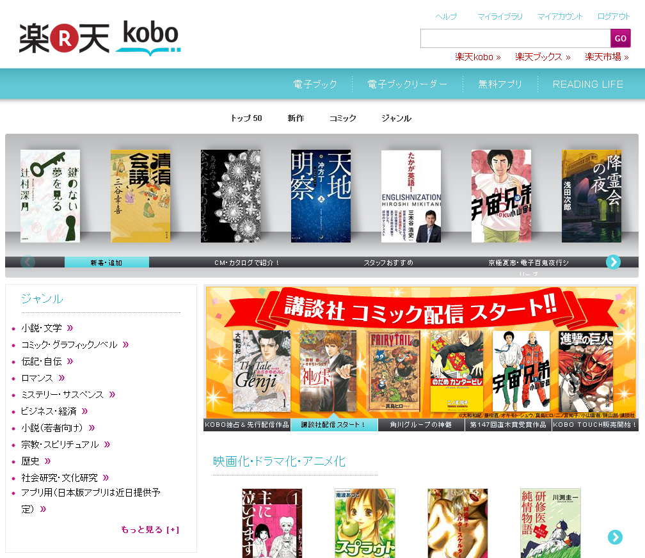Open the ヘルプ help link

(446, 17)
